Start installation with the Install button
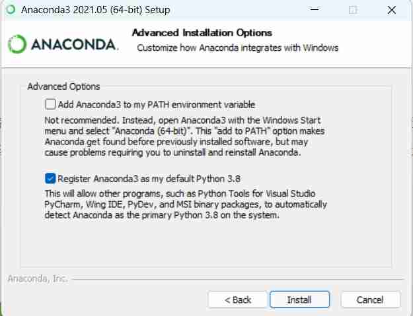Screen dimensions: 413x316 pos(299,300)
